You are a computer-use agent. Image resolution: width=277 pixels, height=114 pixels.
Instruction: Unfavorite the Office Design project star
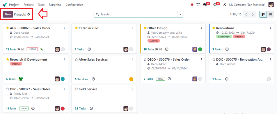[x=145, y=28]
